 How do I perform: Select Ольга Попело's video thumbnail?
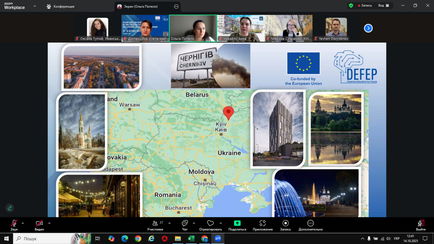coord(193,28)
